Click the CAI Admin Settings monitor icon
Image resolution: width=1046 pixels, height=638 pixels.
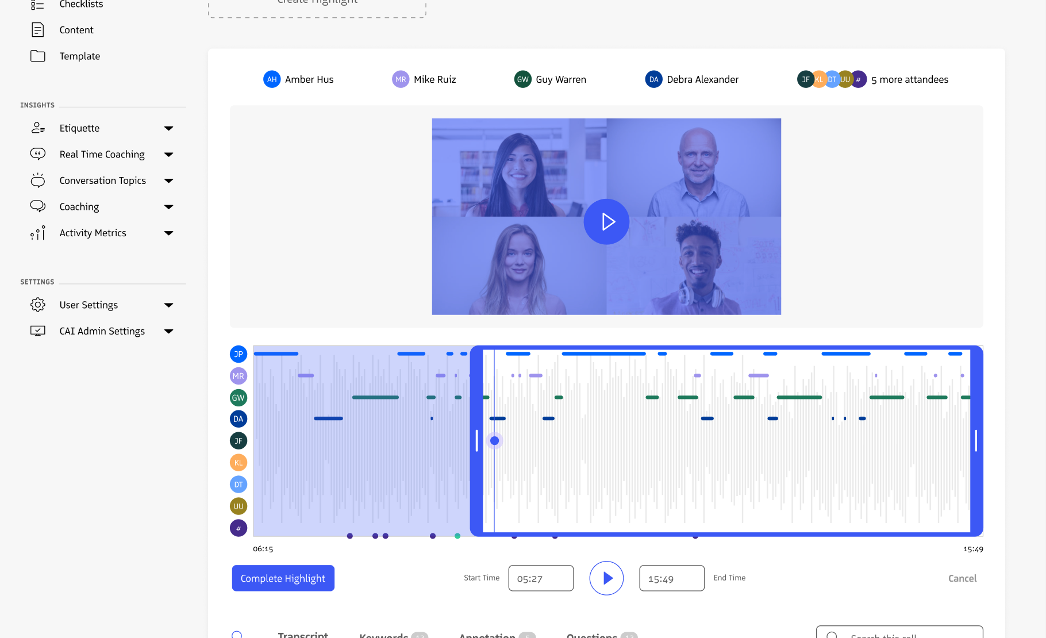point(38,331)
